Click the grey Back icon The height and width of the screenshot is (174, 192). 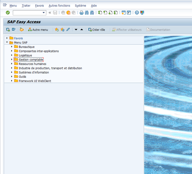(x=63, y=13)
